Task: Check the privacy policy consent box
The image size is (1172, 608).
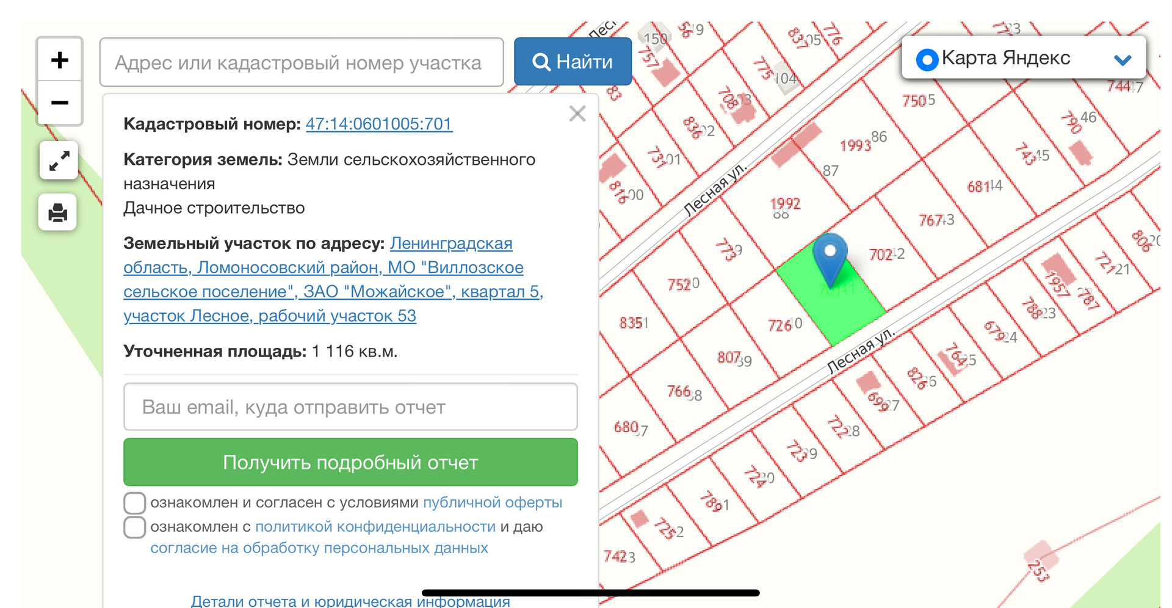Action: coord(135,527)
